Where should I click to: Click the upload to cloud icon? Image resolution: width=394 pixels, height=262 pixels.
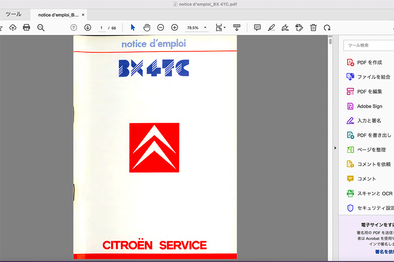[13, 28]
